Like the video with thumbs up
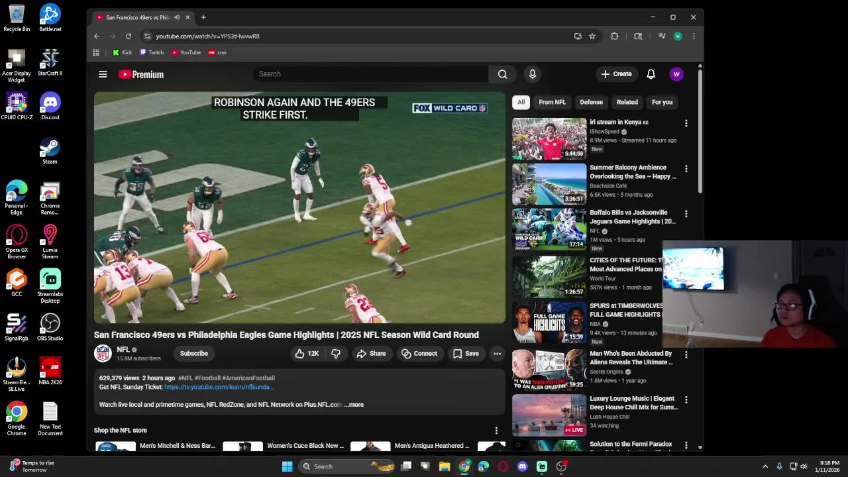The width and height of the screenshot is (848, 477). pyautogui.click(x=307, y=354)
